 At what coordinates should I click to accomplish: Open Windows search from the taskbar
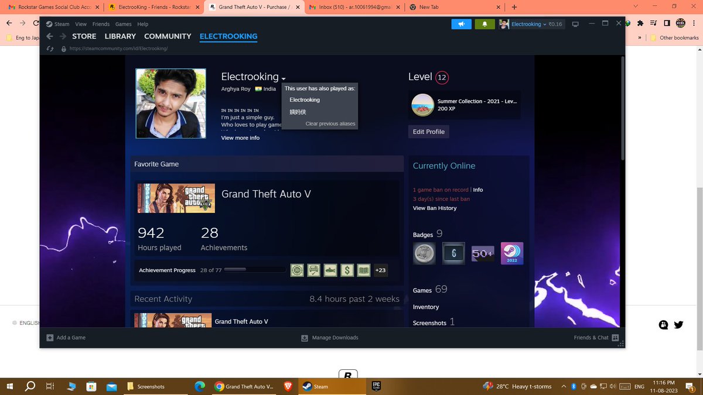[x=30, y=386]
